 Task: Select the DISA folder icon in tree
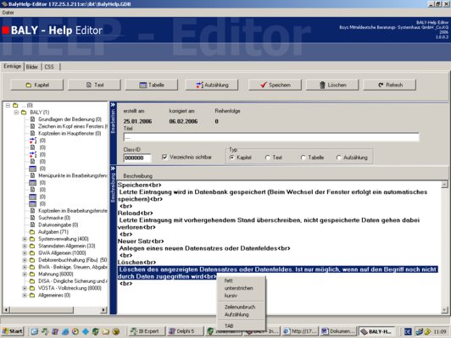point(32,281)
